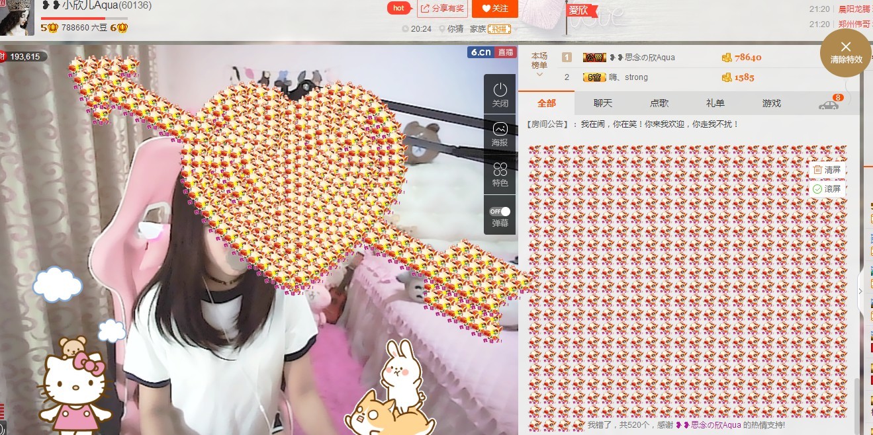Click the 爱欣 ribbon banner

[581, 11]
